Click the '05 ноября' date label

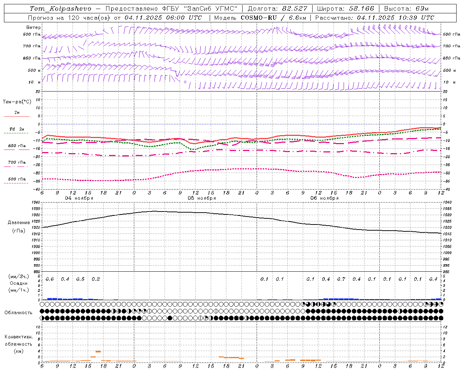pos(202,198)
